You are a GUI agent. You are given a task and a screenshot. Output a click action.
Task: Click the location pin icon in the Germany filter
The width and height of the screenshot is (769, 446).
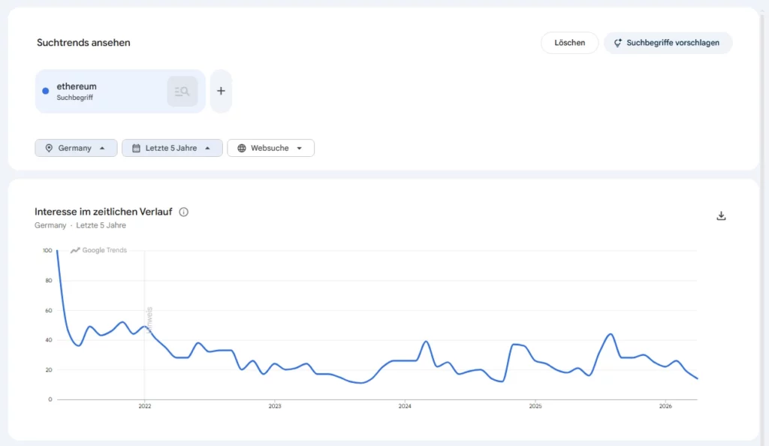[x=49, y=148]
